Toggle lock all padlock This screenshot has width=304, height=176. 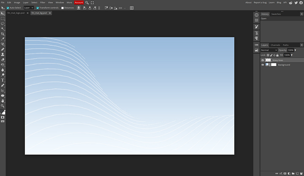click(277, 55)
